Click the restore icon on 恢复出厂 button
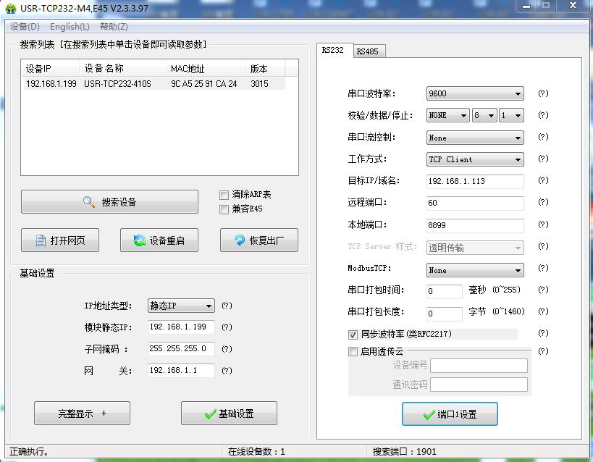The height and width of the screenshot is (462, 593). 240,240
